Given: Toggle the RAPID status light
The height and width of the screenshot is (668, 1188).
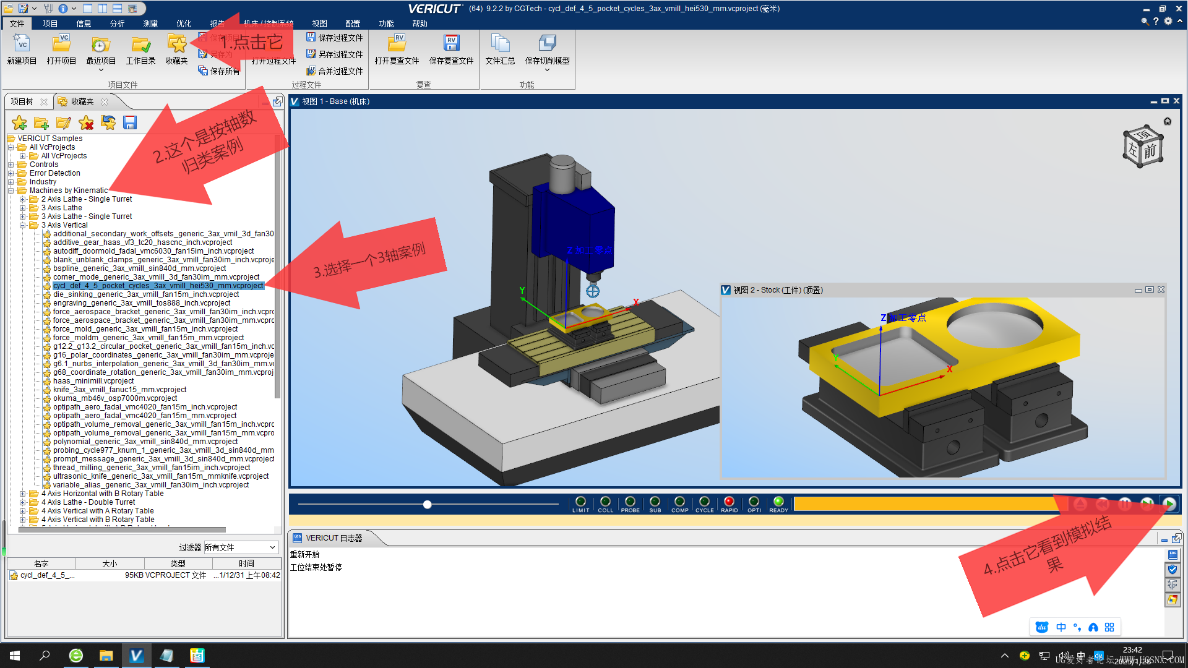Looking at the screenshot, I should [729, 502].
